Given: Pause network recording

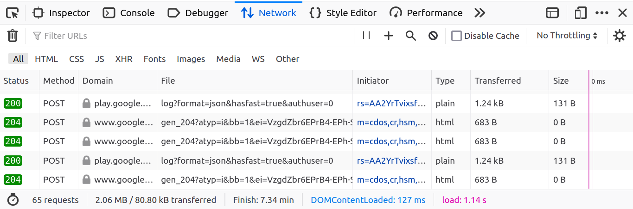Looking at the screenshot, I should coord(366,36).
